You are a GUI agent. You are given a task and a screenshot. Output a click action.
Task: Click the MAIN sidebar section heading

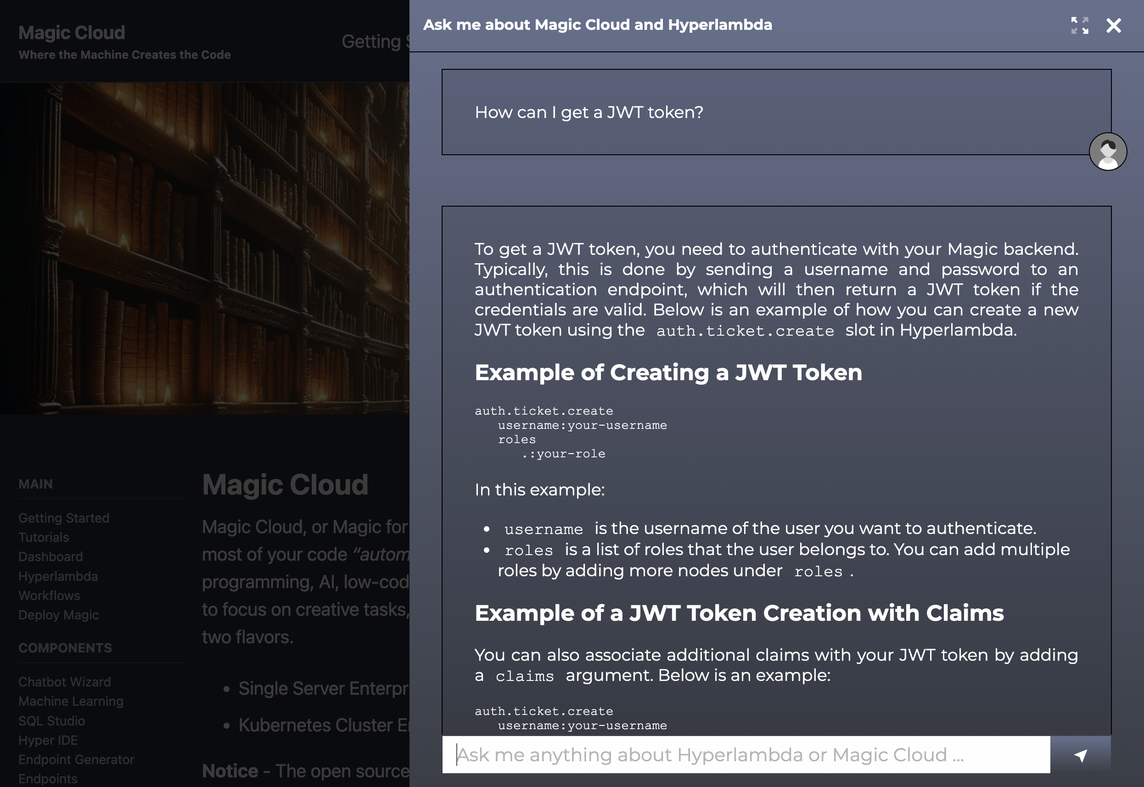[x=35, y=484]
